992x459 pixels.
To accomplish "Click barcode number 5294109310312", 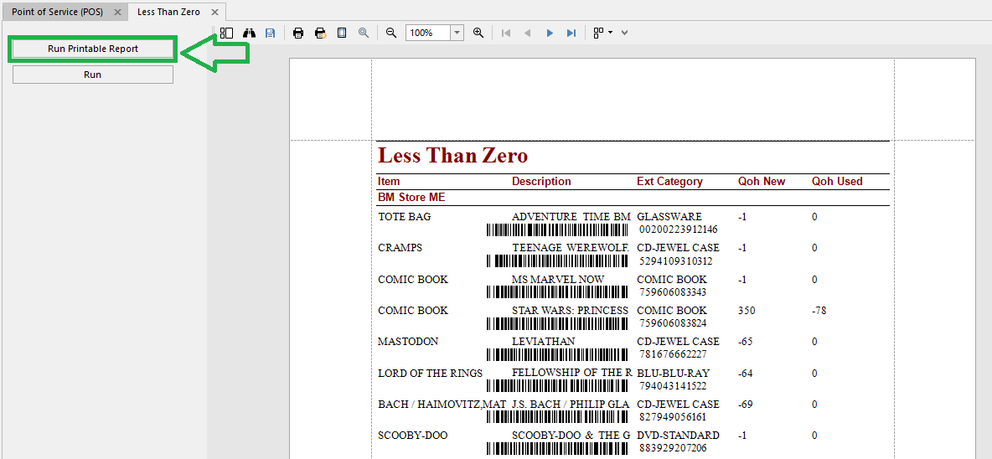I will 675,260.
